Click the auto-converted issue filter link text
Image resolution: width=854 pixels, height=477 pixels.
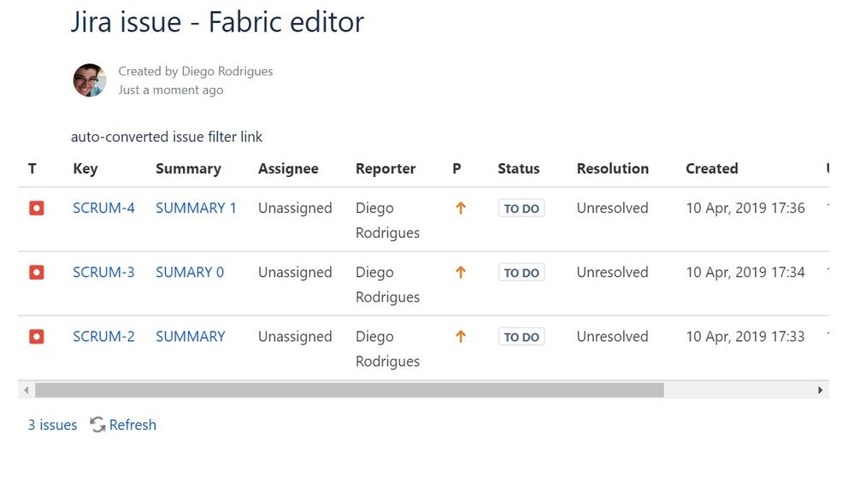coord(167,137)
